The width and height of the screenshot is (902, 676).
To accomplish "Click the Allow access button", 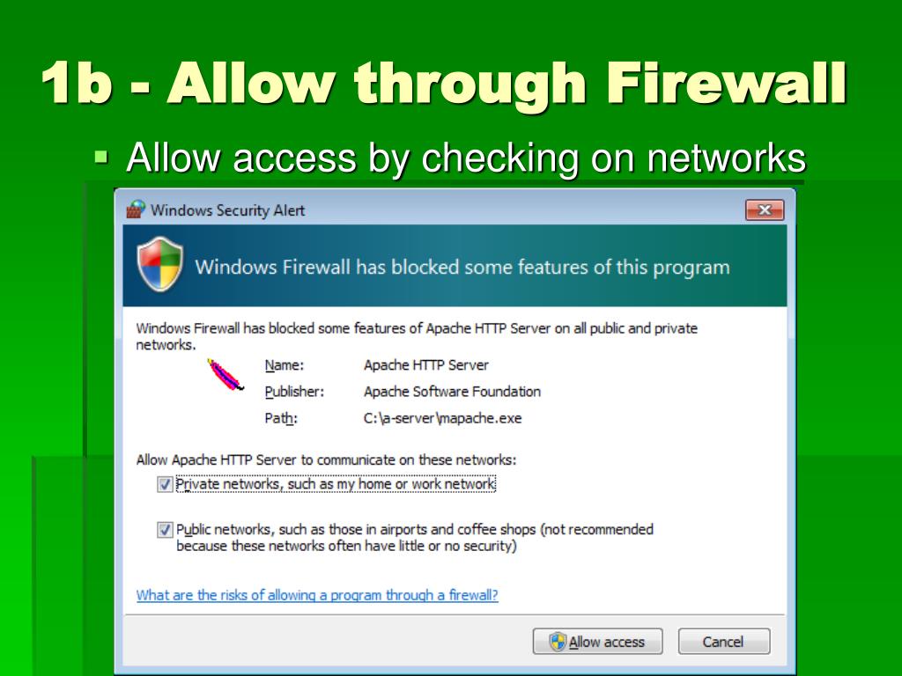I will [598, 642].
